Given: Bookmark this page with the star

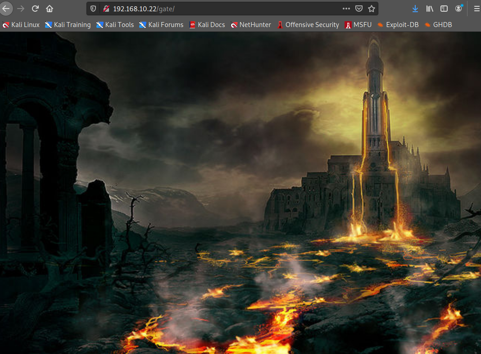Looking at the screenshot, I should [372, 9].
